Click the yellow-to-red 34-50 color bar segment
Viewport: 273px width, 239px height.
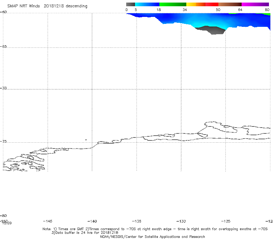pyautogui.click(x=202, y=4)
